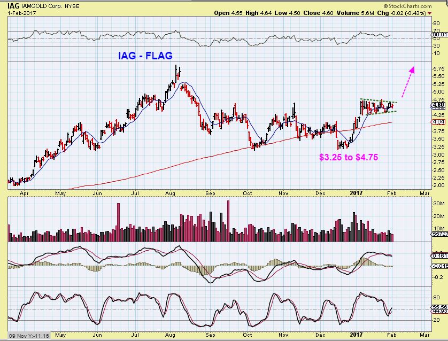Click the magenta $3.25 to $4.75 note
The image size is (448, 341).
349,157
